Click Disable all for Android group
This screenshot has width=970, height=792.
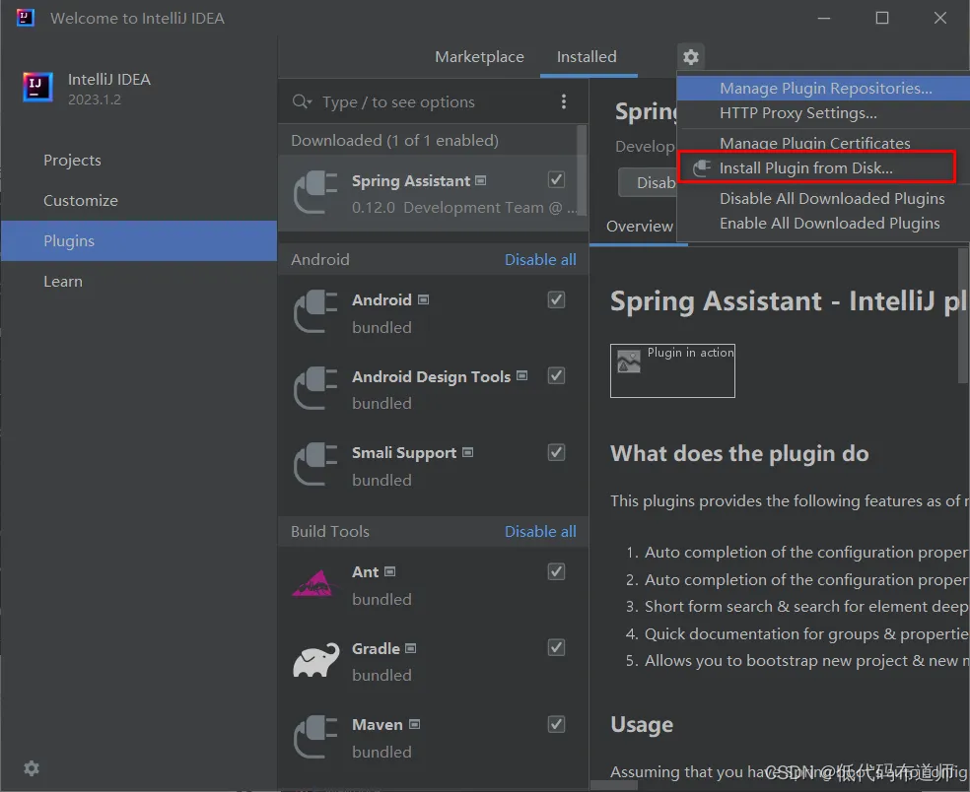pos(540,260)
